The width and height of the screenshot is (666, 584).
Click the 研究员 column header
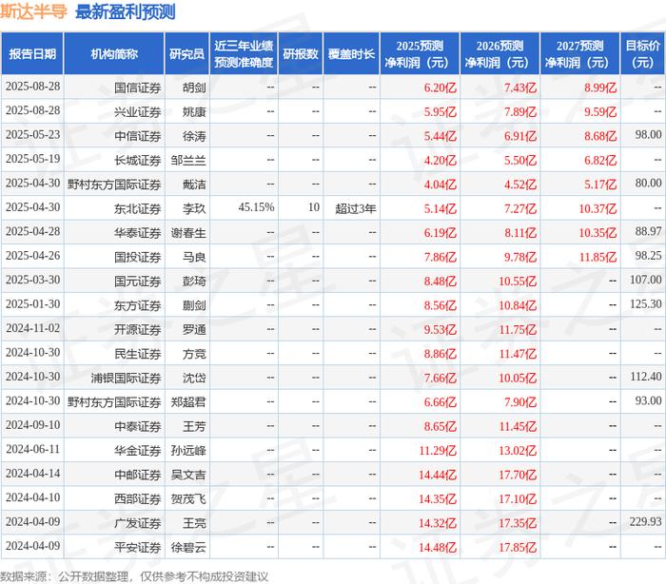[186, 54]
